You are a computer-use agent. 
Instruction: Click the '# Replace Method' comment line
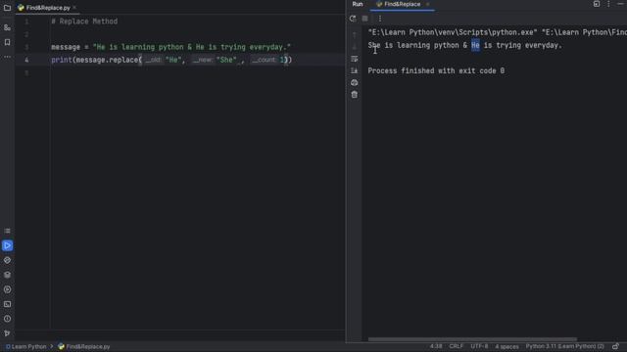84,22
